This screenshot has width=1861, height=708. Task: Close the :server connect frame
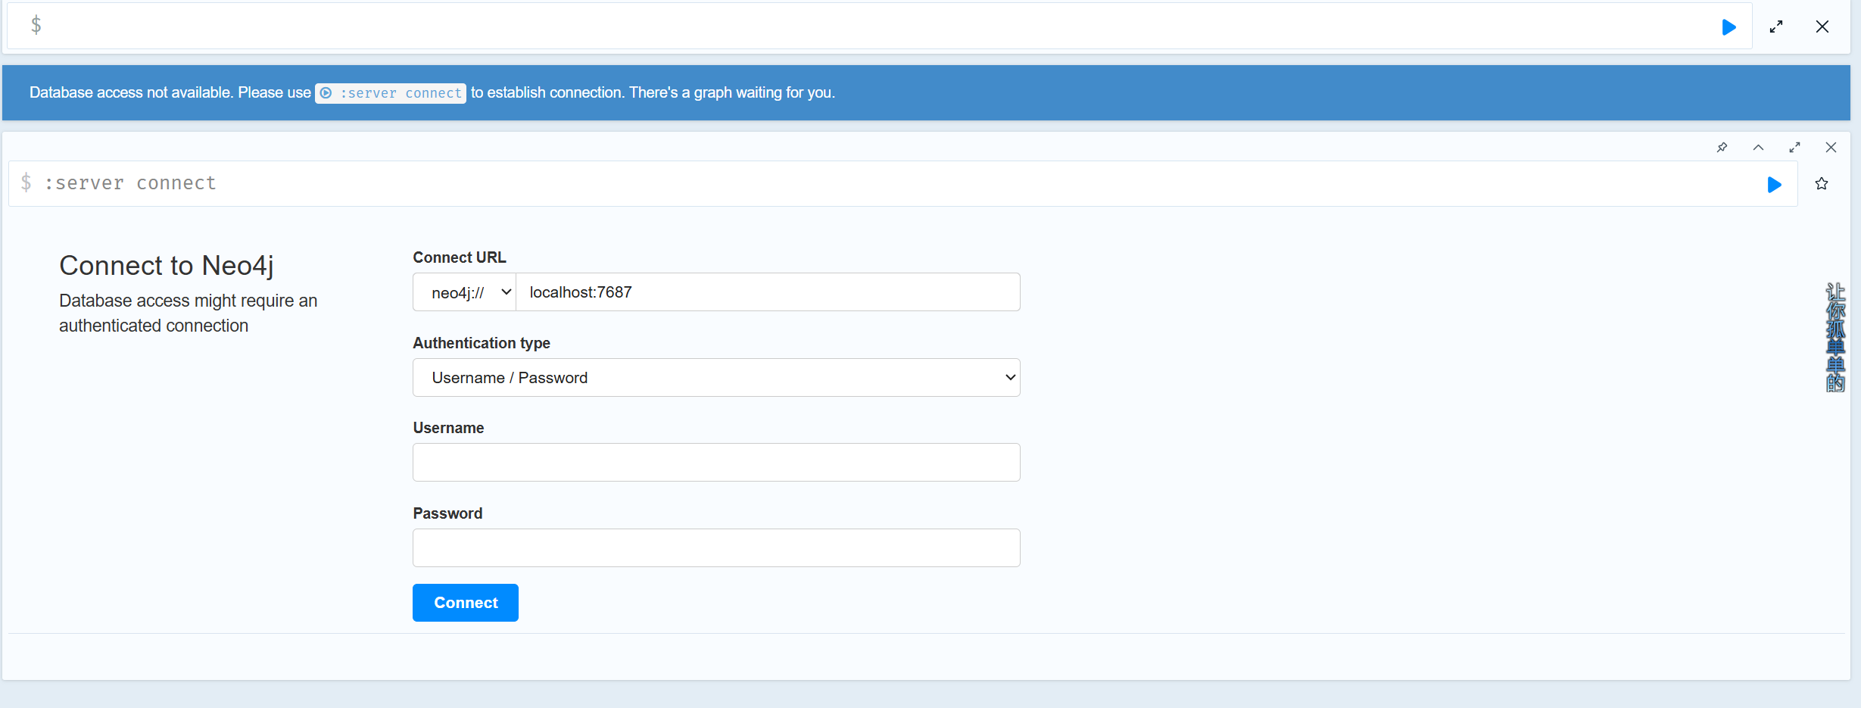click(x=1831, y=148)
